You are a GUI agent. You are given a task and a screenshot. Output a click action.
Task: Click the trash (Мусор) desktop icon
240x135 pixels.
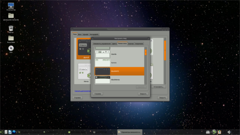[x=11, y=29]
